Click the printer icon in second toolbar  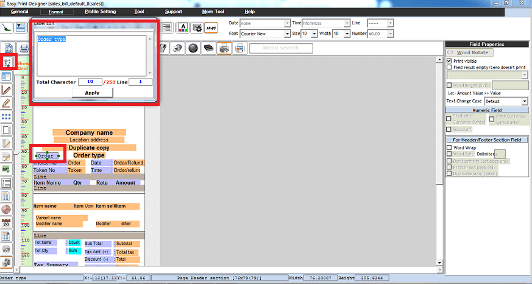[24, 48]
